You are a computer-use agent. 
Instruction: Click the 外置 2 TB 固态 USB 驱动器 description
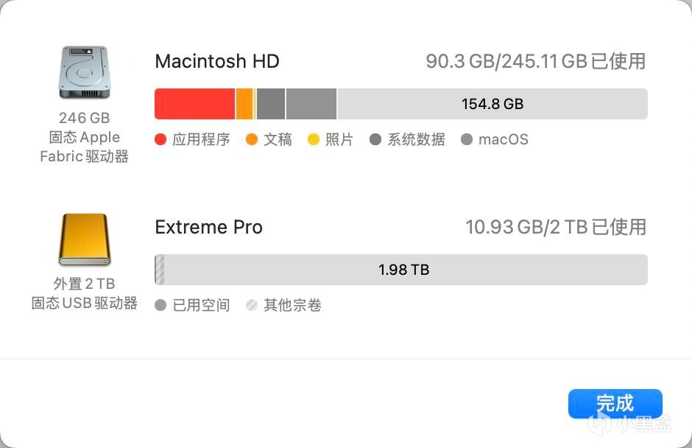[x=84, y=293]
